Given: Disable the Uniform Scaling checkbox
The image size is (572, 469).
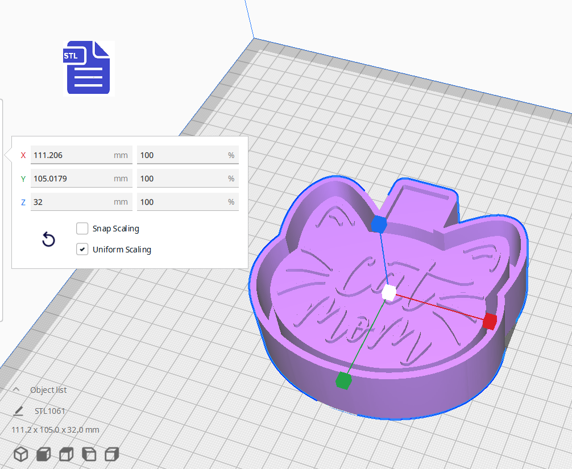Looking at the screenshot, I should click(x=82, y=249).
